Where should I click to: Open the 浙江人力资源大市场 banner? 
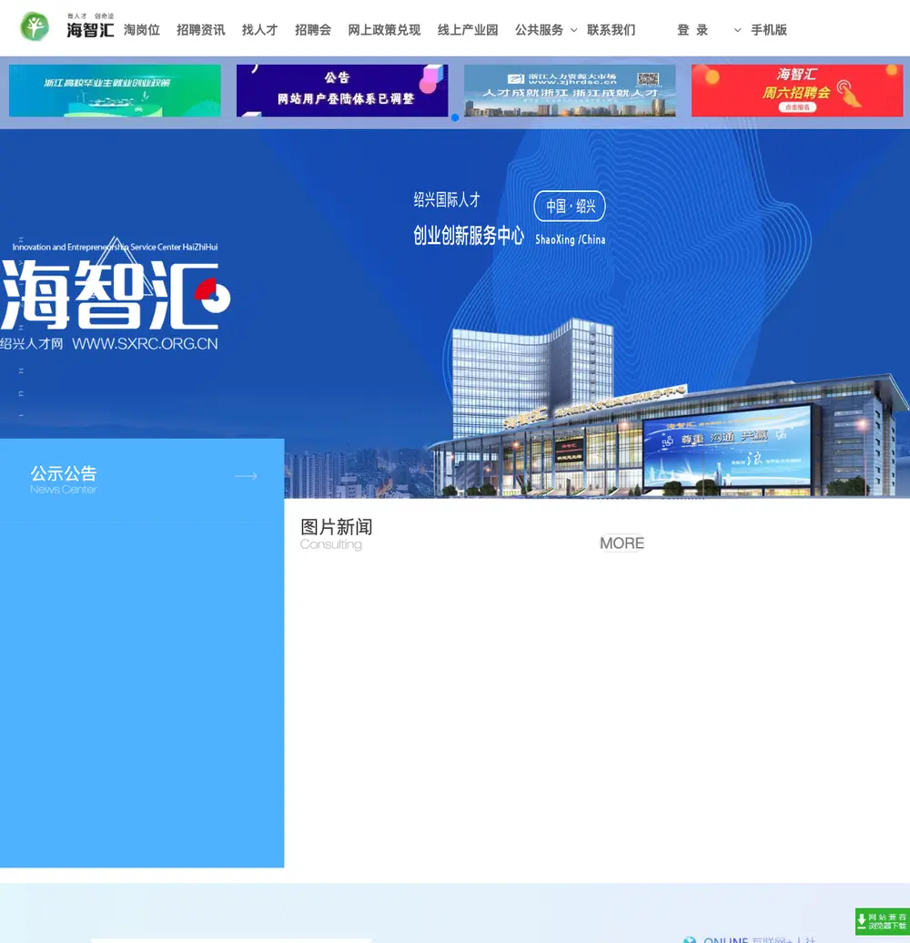click(570, 90)
